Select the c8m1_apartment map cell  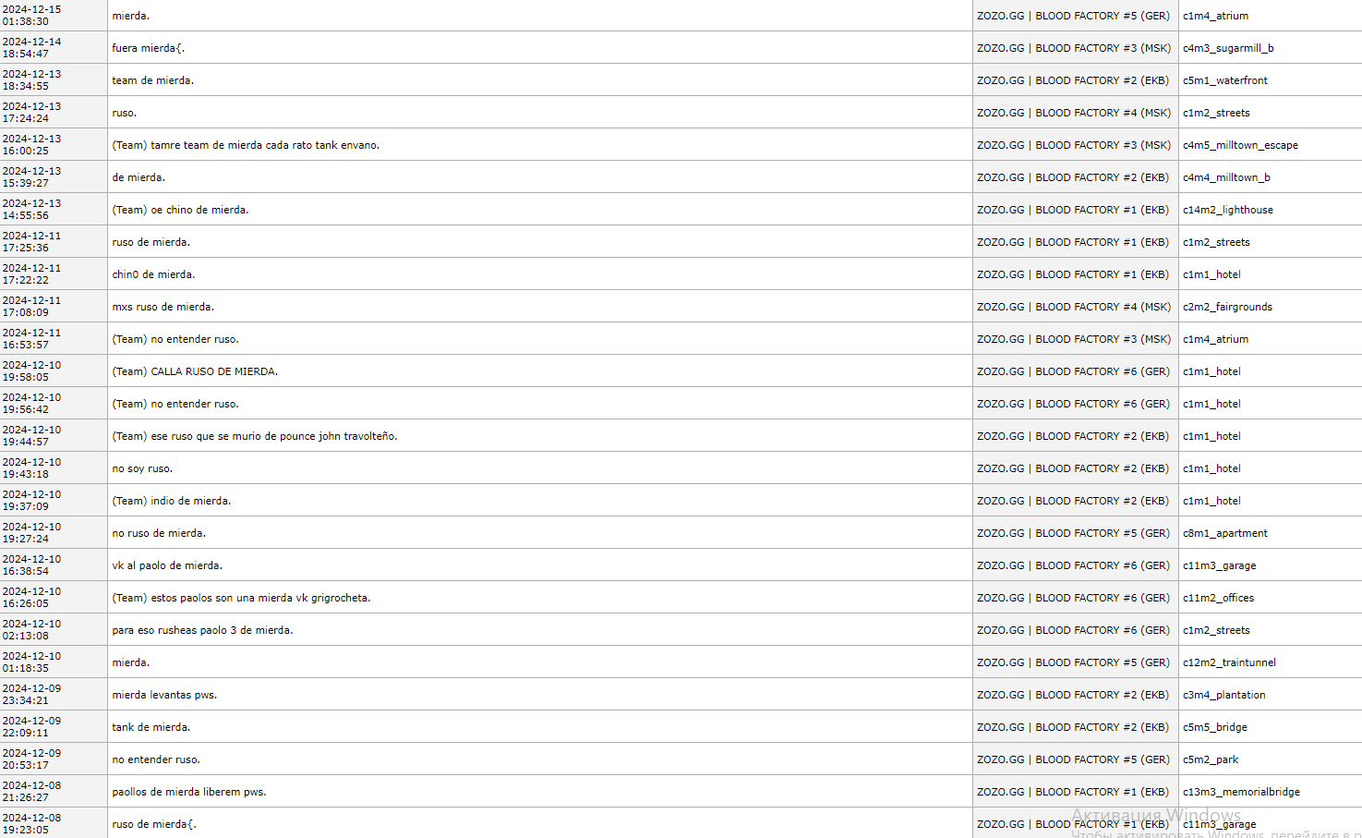1224,533
